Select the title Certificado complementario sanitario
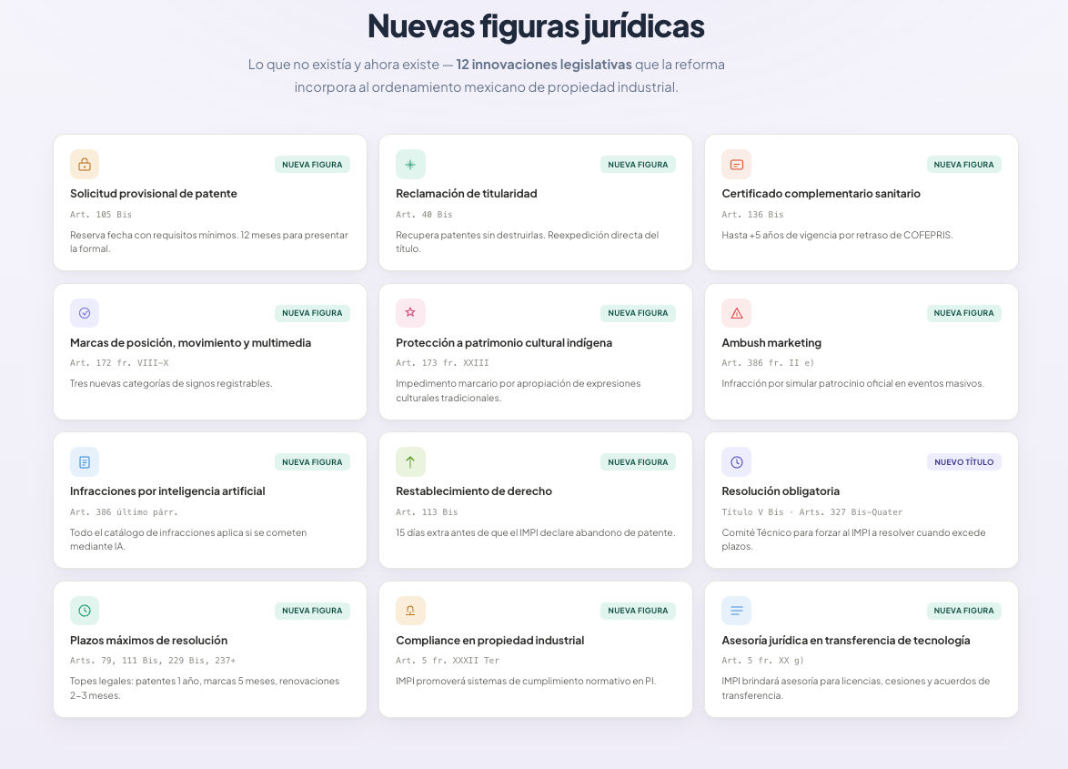Viewport: 1068px width, 769px height. point(821,194)
